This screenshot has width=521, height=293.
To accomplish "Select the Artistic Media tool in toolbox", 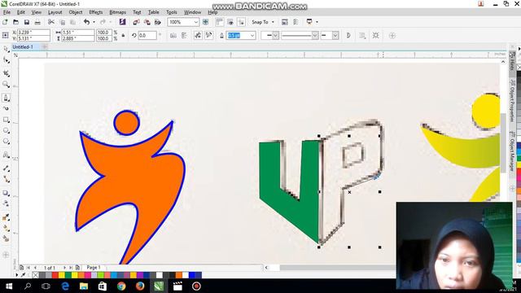I will tap(6, 108).
